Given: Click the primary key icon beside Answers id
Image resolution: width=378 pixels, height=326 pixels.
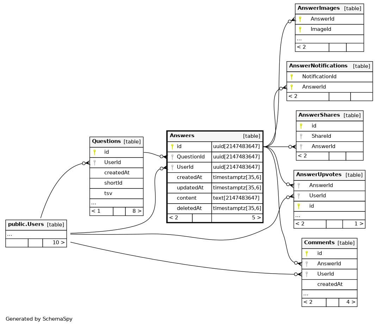Looking at the screenshot, I should pyautogui.click(x=172, y=147).
